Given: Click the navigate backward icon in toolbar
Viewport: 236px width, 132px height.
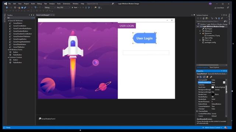Looking at the screenshot, I should (x=7, y=7).
